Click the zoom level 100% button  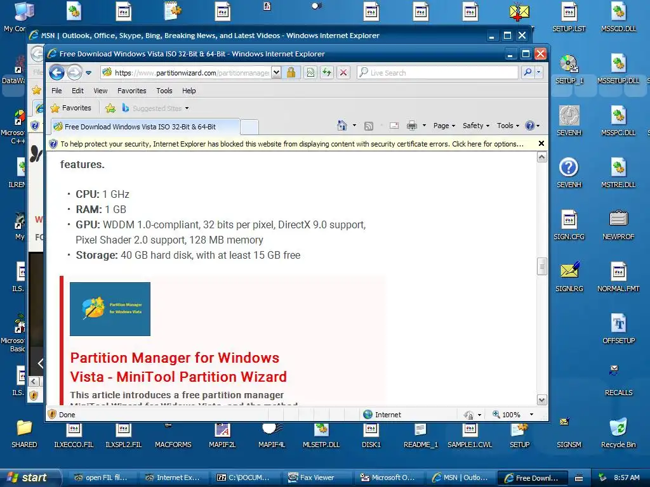tap(506, 415)
